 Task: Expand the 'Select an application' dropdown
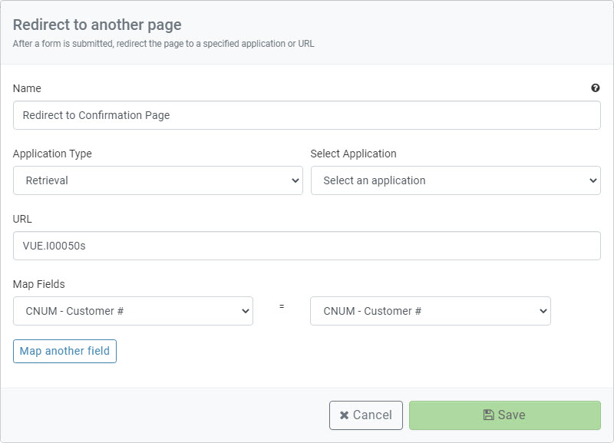[455, 180]
